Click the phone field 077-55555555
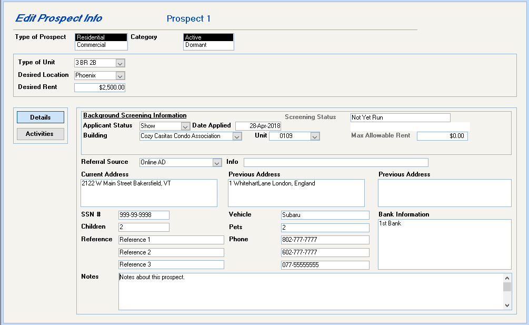The height and width of the screenshot is (325, 529). pyautogui.click(x=325, y=265)
